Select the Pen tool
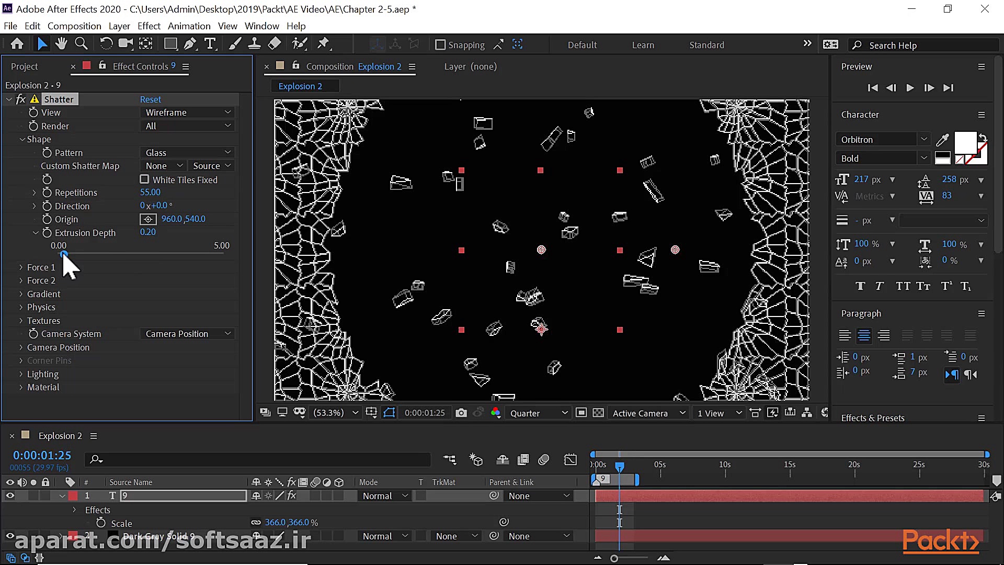This screenshot has width=1004, height=565. click(190, 44)
